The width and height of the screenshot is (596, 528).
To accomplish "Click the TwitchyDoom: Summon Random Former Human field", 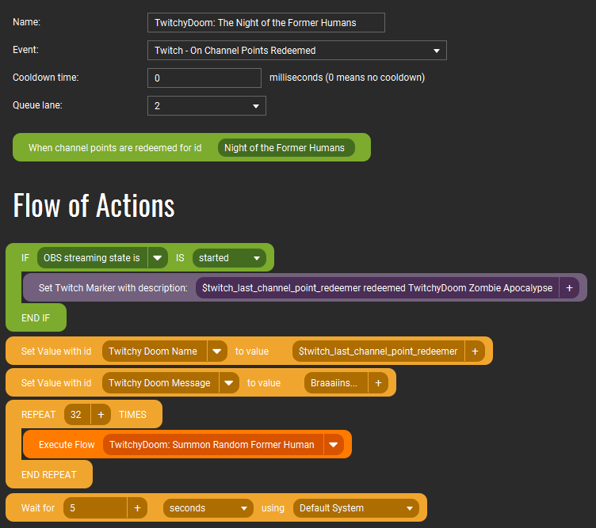I will 213,445.
